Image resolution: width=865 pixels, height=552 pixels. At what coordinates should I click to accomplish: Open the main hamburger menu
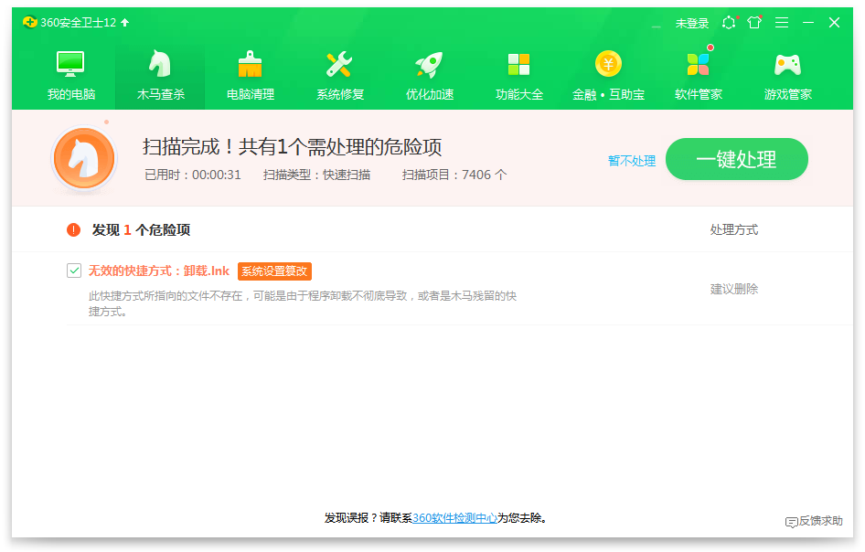tap(782, 22)
